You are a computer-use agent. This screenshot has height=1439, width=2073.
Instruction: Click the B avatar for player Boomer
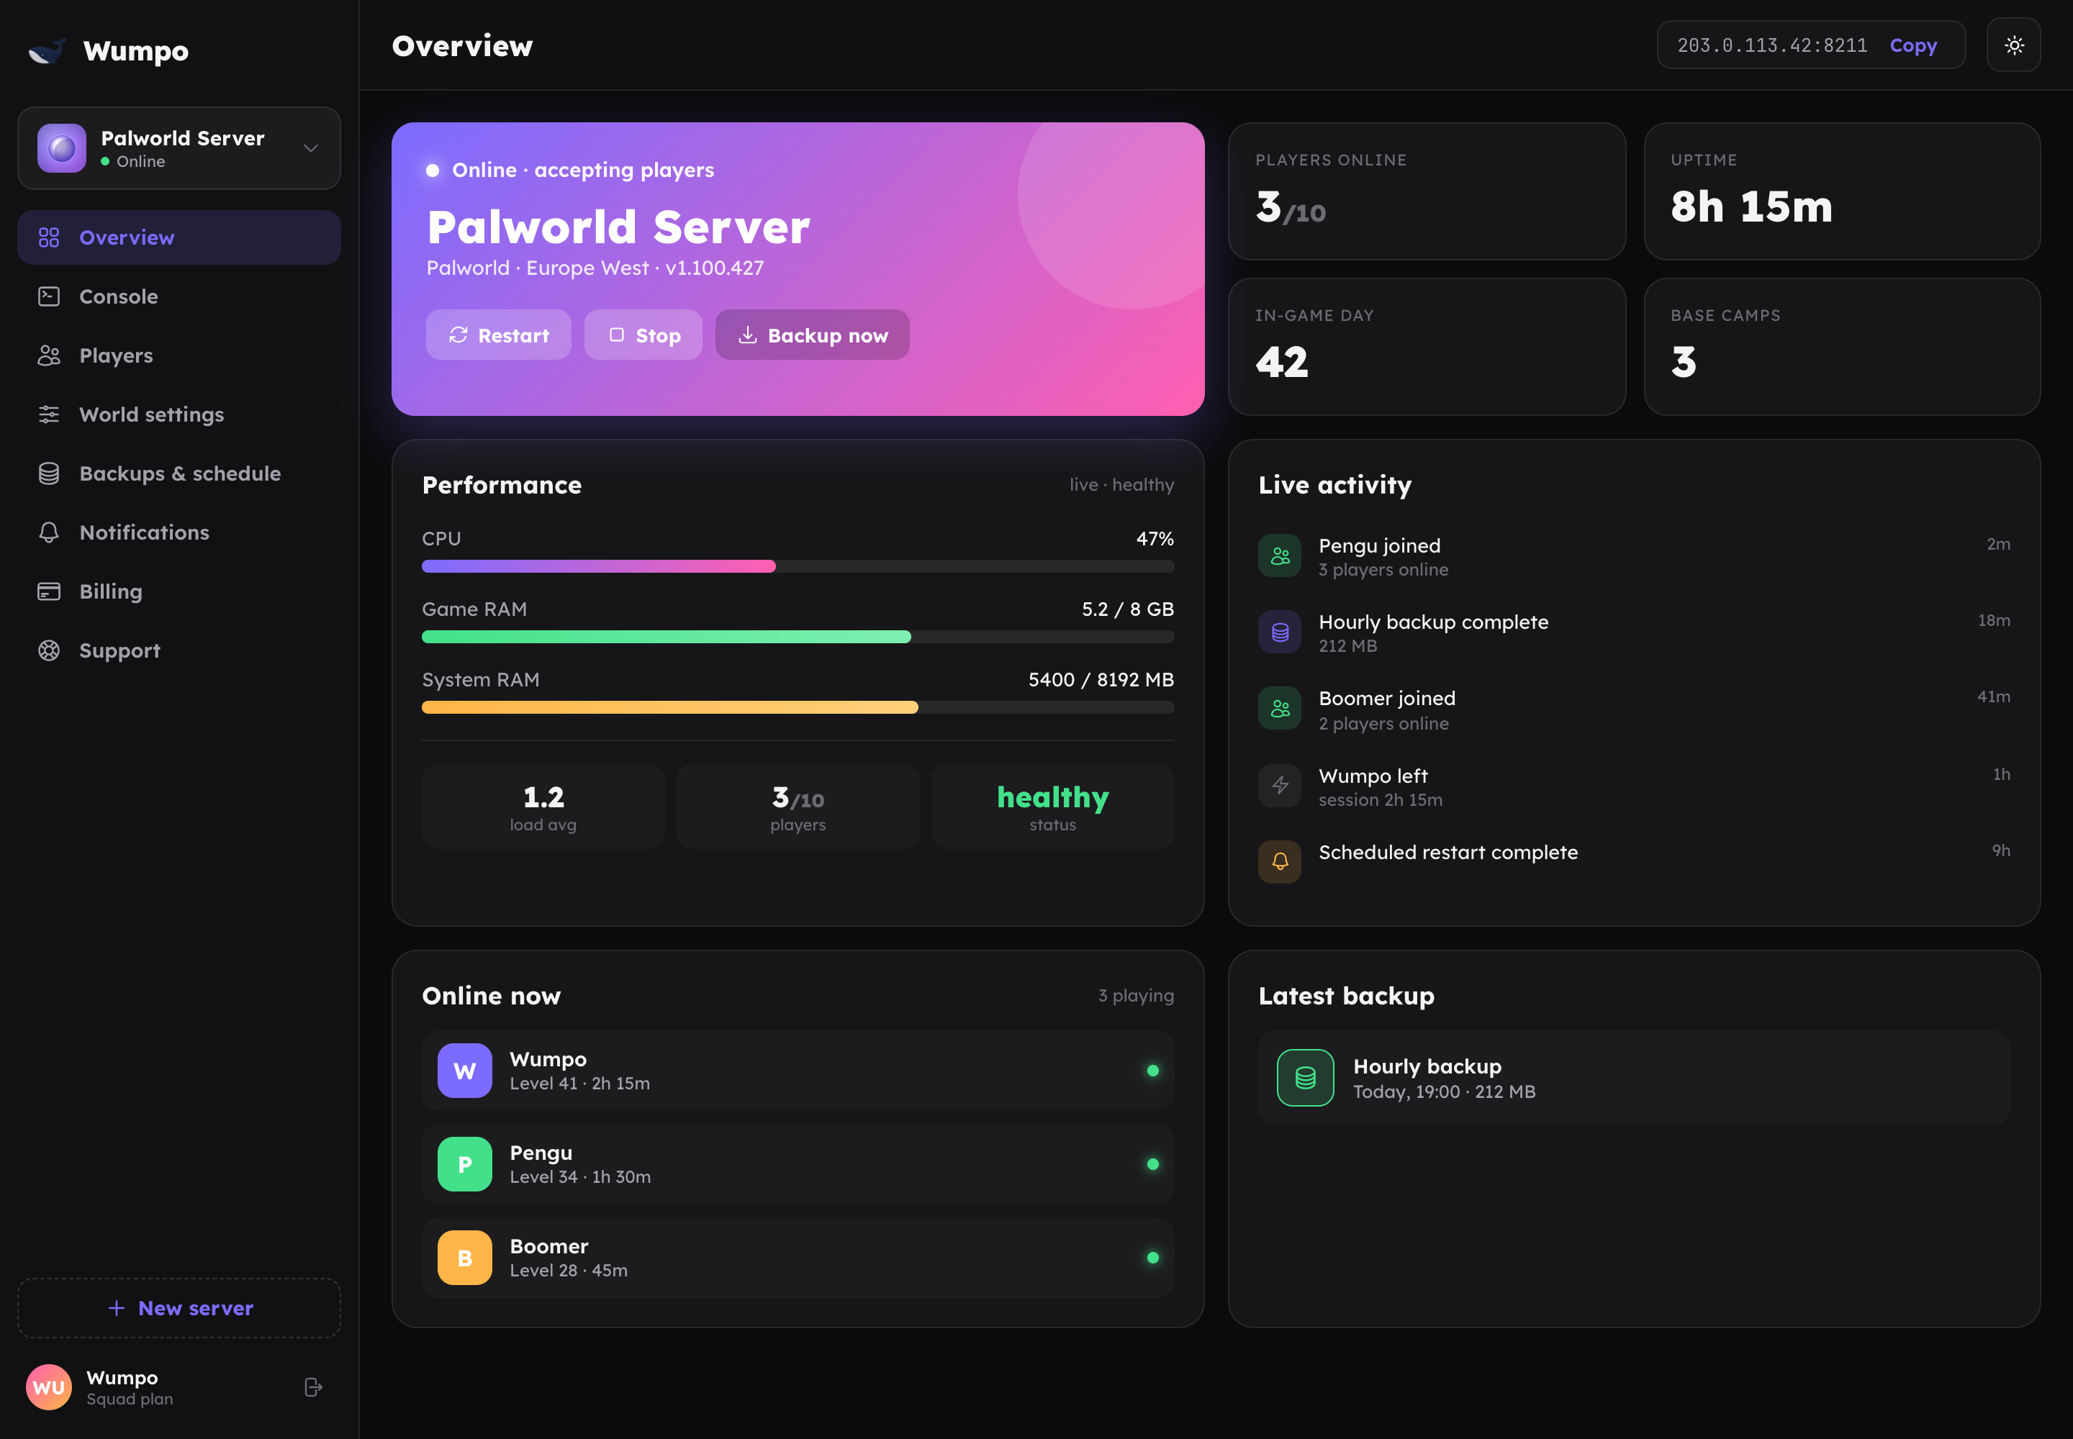[x=464, y=1258]
